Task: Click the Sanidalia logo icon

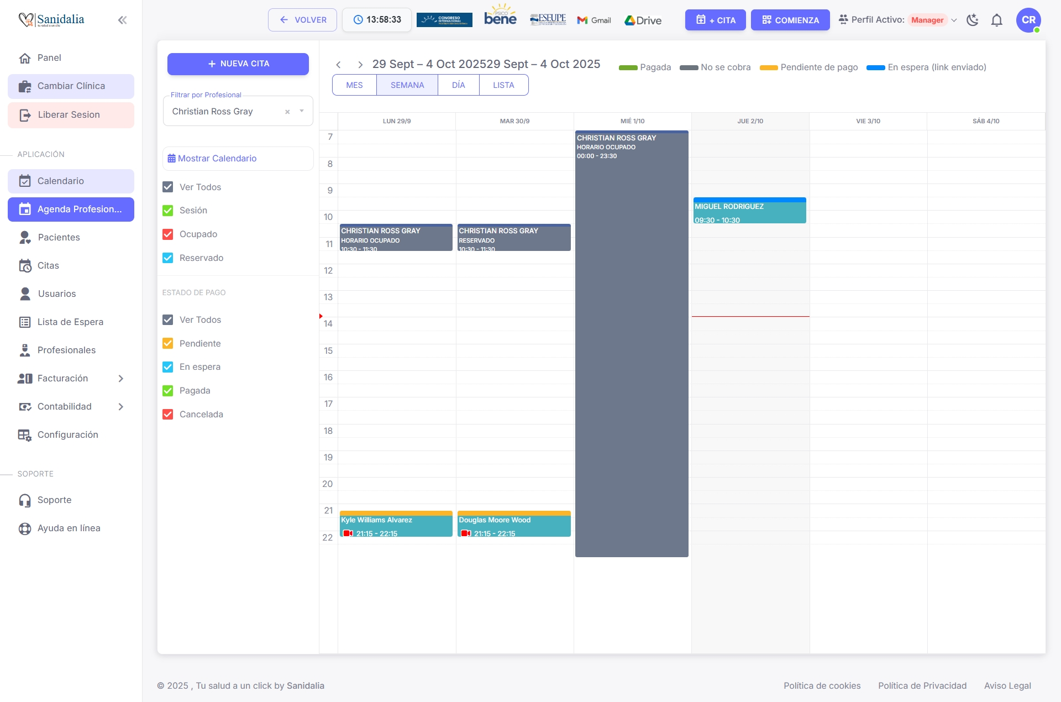Action: [x=25, y=19]
